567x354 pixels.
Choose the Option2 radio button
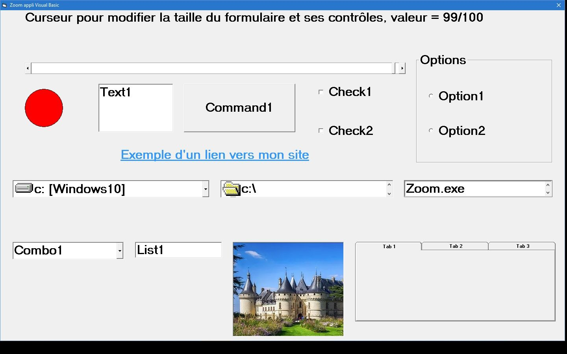431,131
